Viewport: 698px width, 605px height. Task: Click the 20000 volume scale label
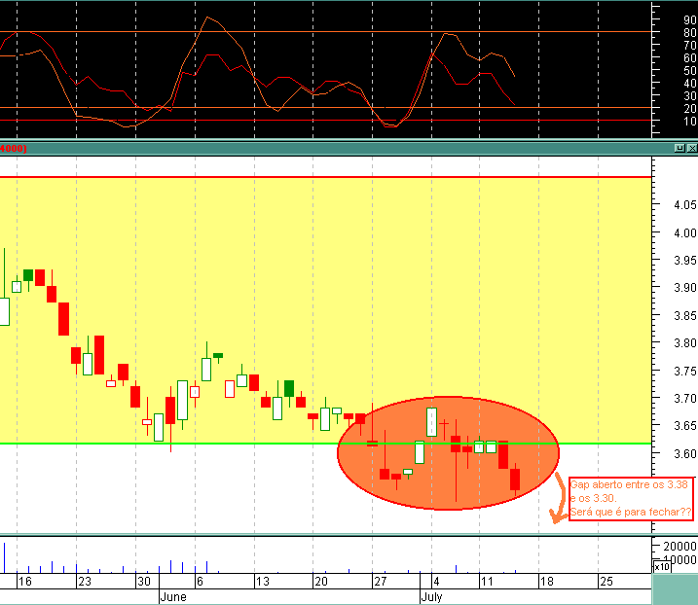pyautogui.click(x=680, y=547)
